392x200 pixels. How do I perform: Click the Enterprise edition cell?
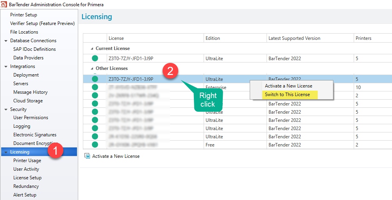coord(216,87)
